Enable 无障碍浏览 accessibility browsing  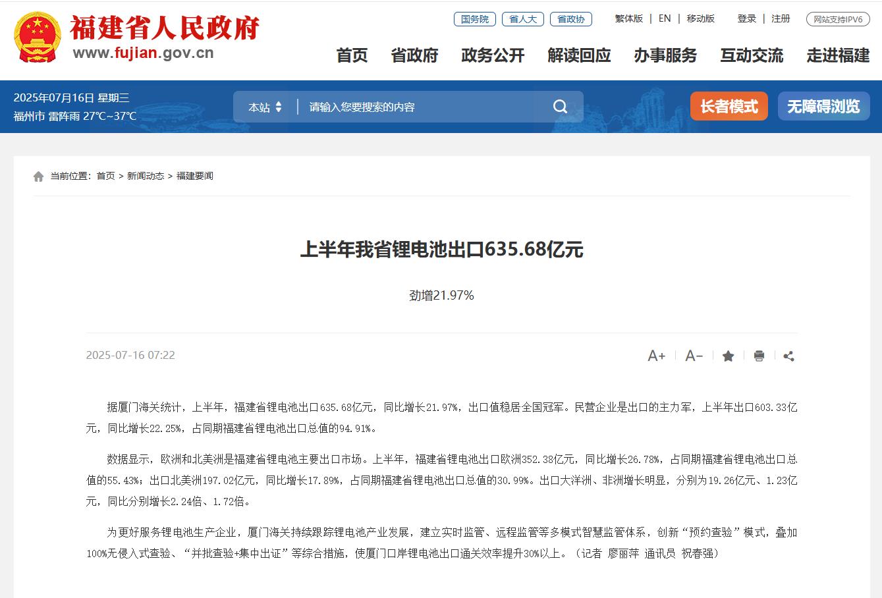[823, 106]
